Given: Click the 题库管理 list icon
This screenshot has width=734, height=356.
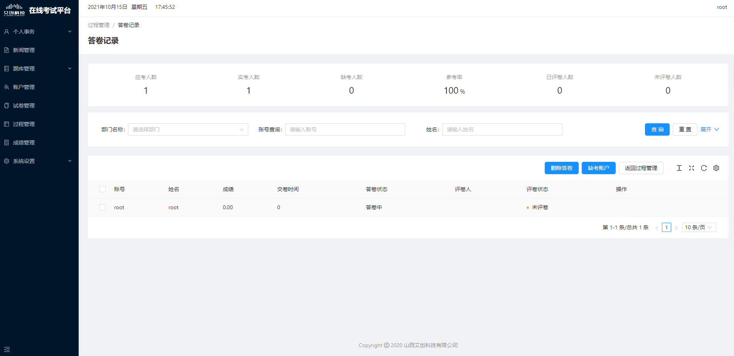Looking at the screenshot, I should point(7,69).
